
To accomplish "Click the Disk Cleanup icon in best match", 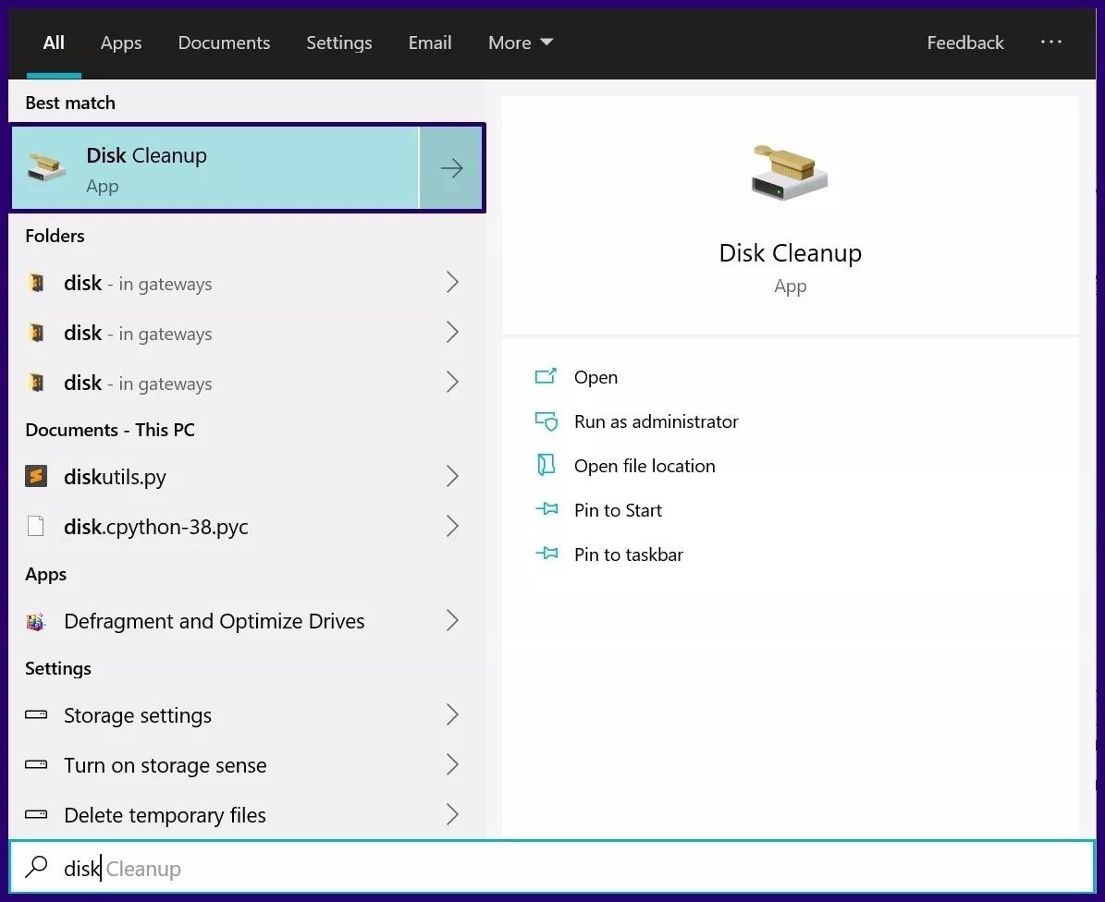I will pos(46,167).
